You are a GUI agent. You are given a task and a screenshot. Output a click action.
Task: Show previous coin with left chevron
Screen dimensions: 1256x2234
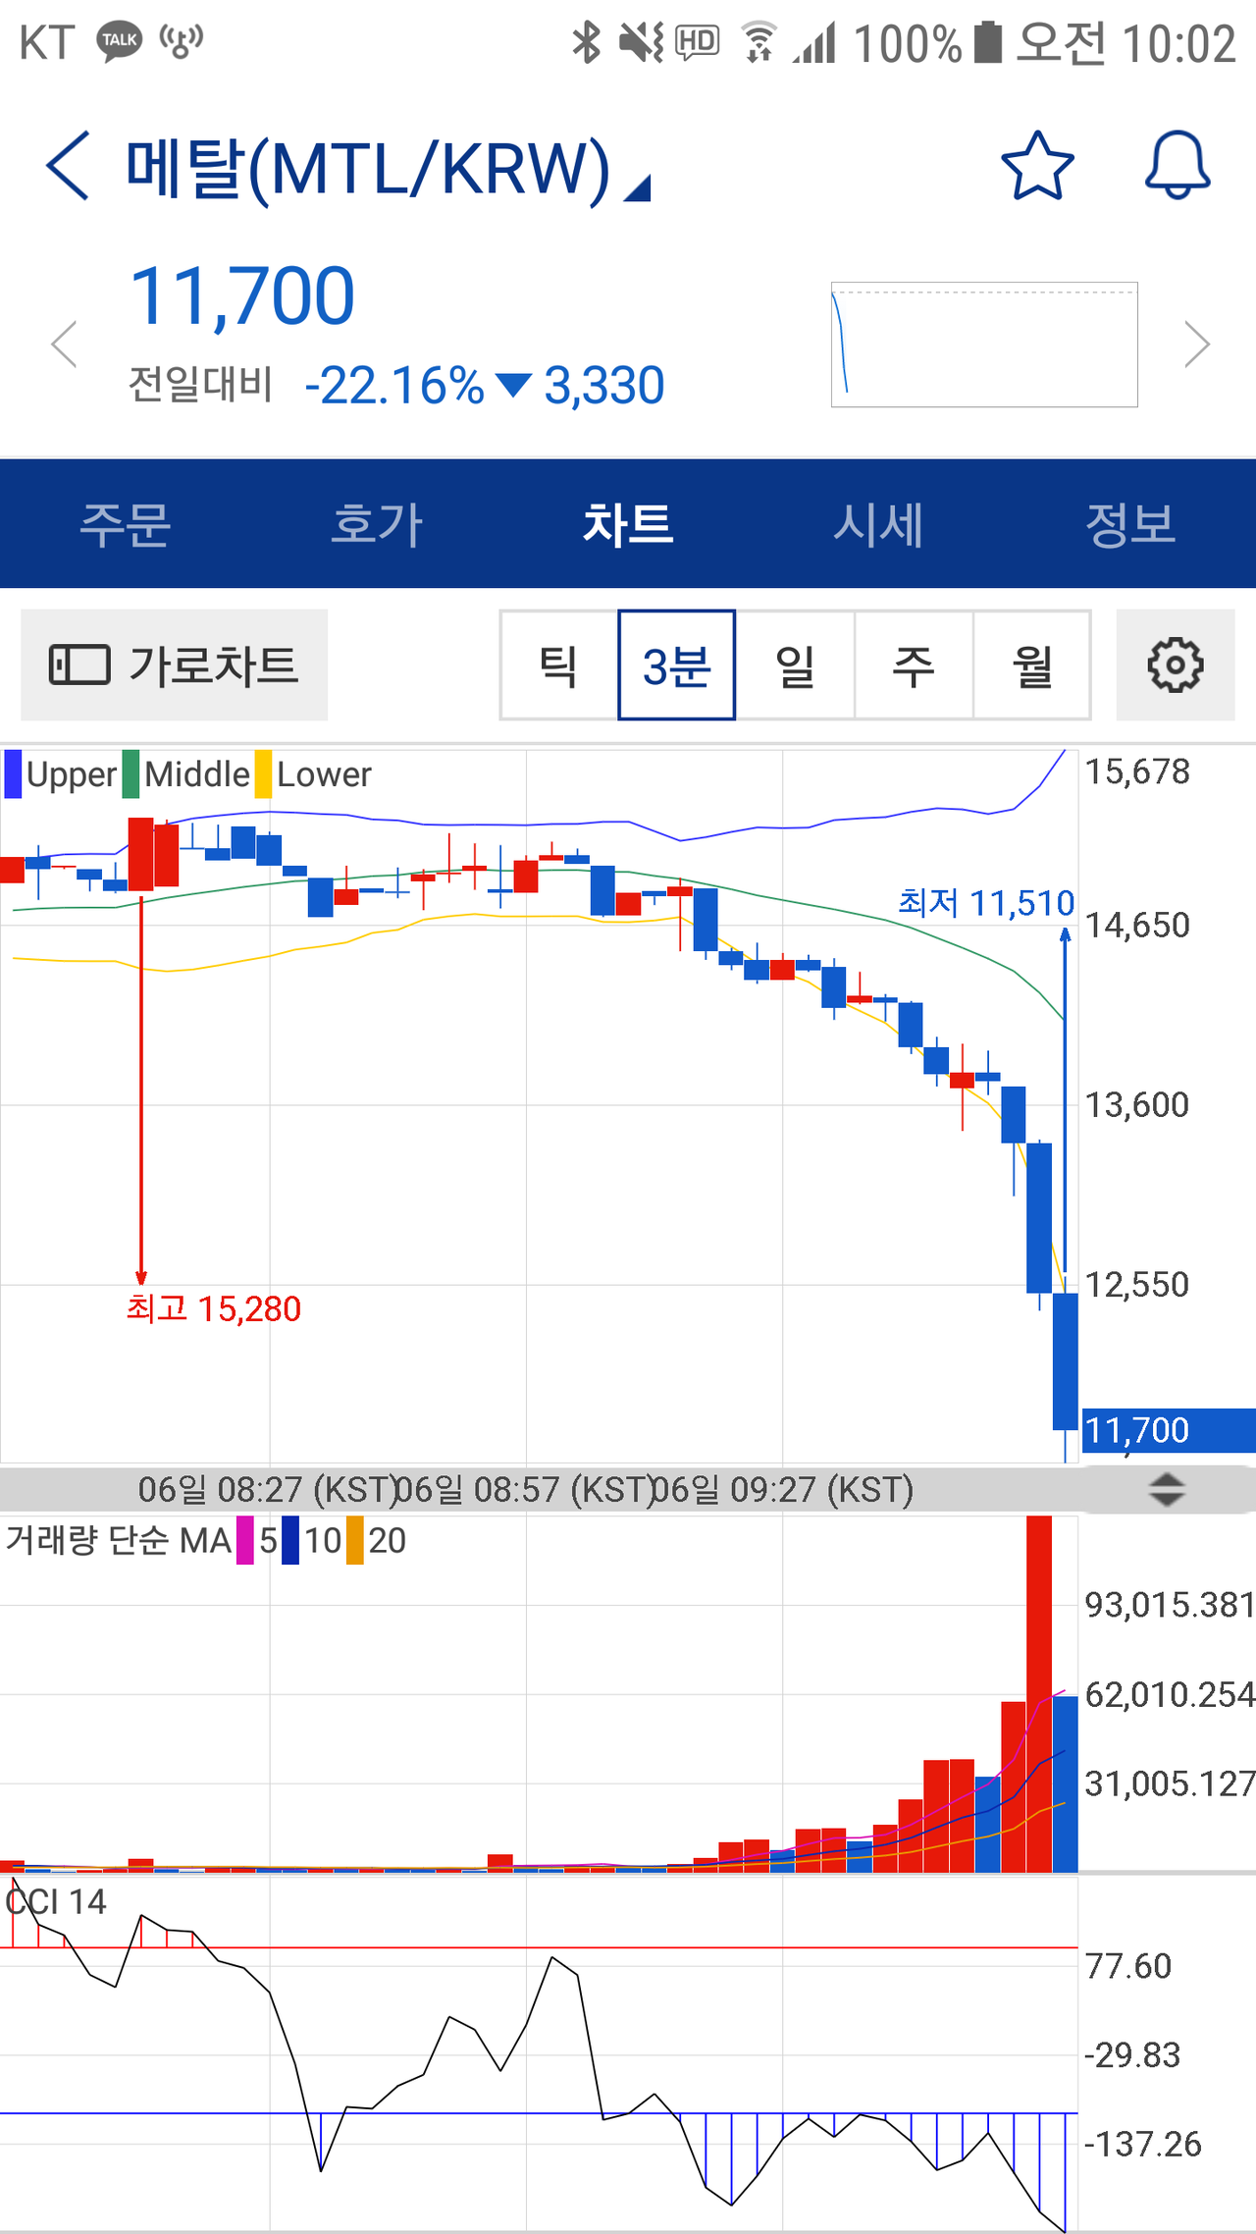coord(65,345)
